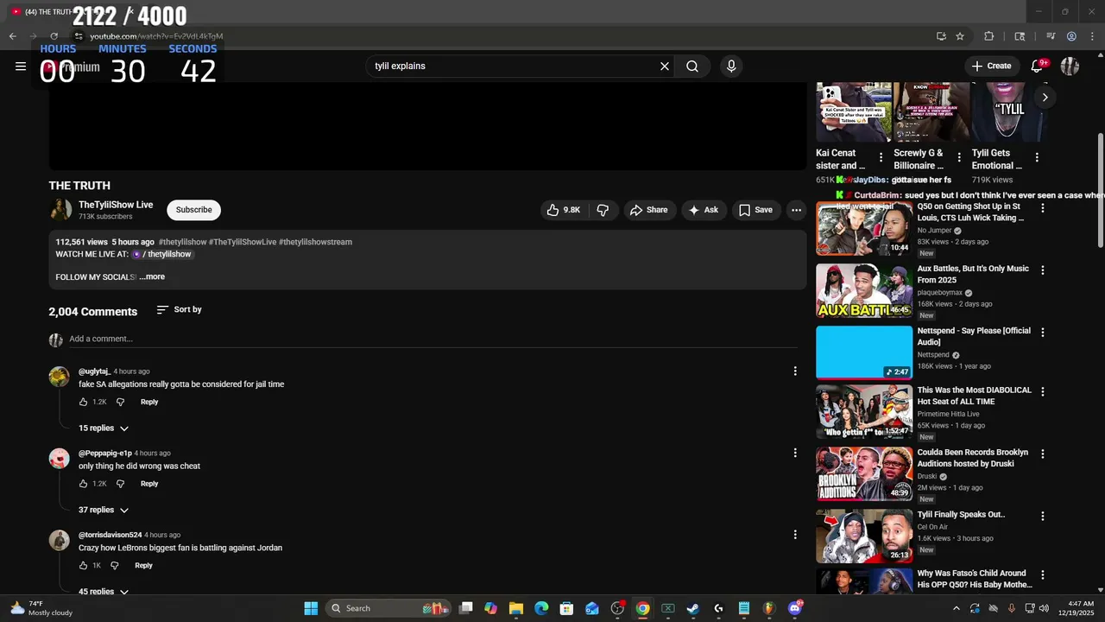
Task: Open the Ask AI button
Action: (703, 210)
